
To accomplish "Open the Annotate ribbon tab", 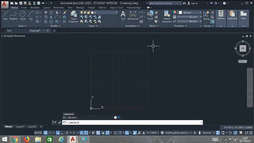I will (35, 8).
